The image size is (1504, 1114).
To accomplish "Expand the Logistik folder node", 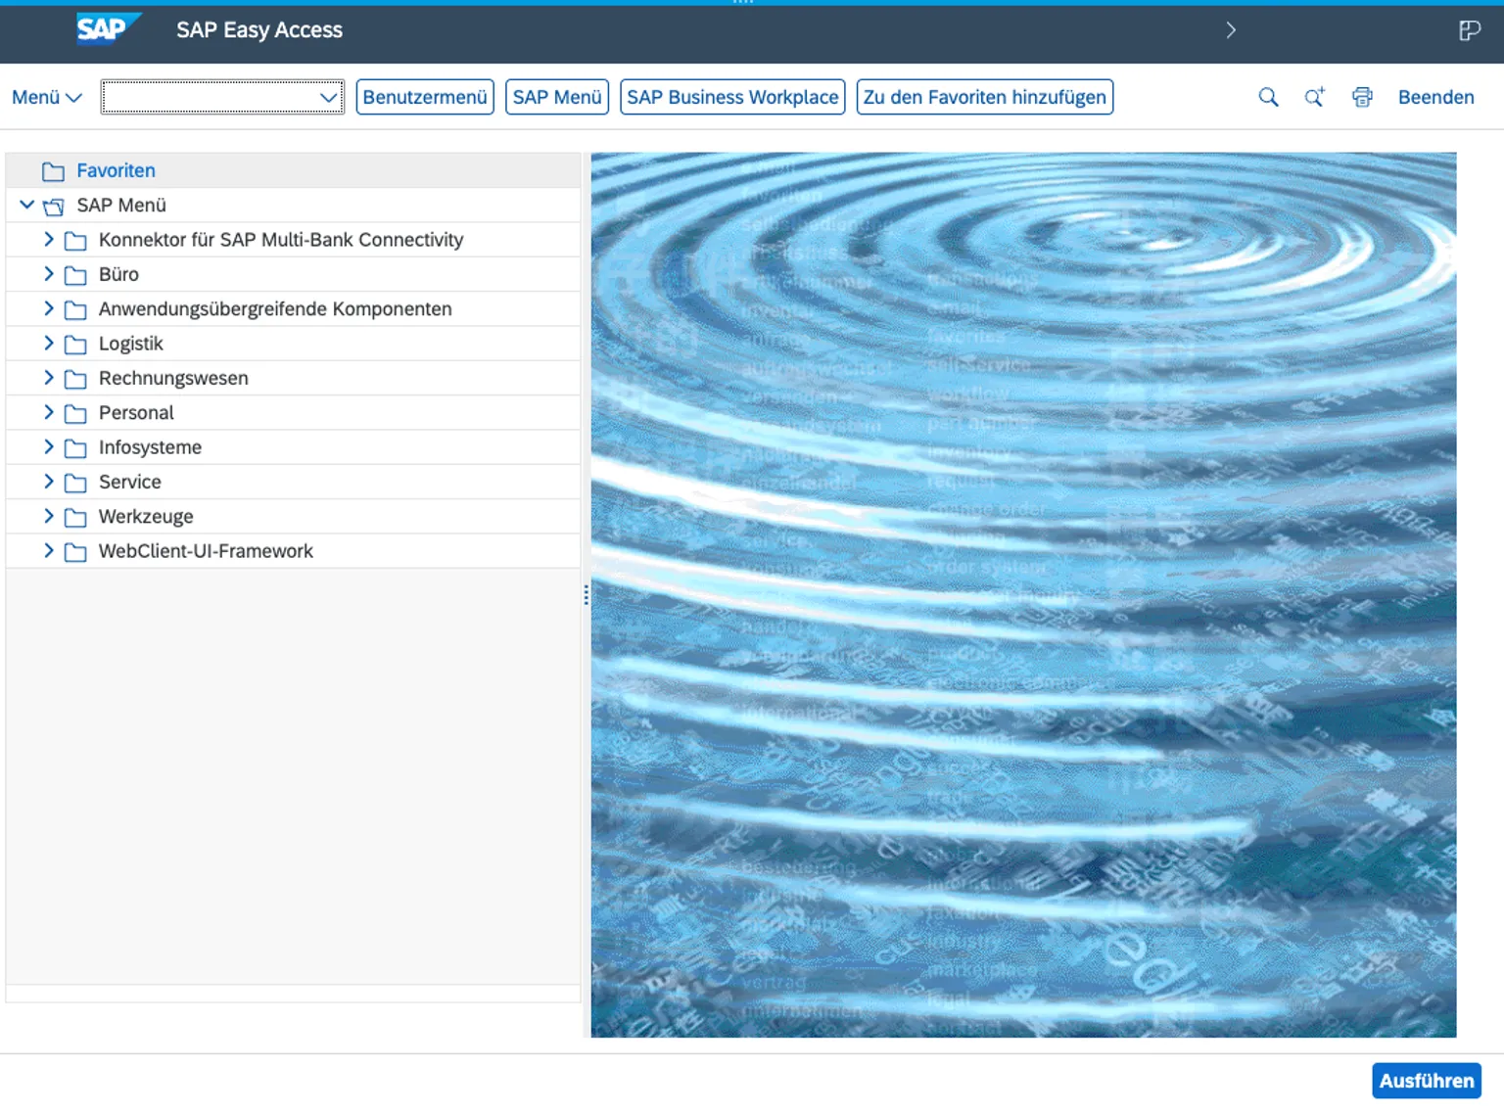I will tap(48, 344).
